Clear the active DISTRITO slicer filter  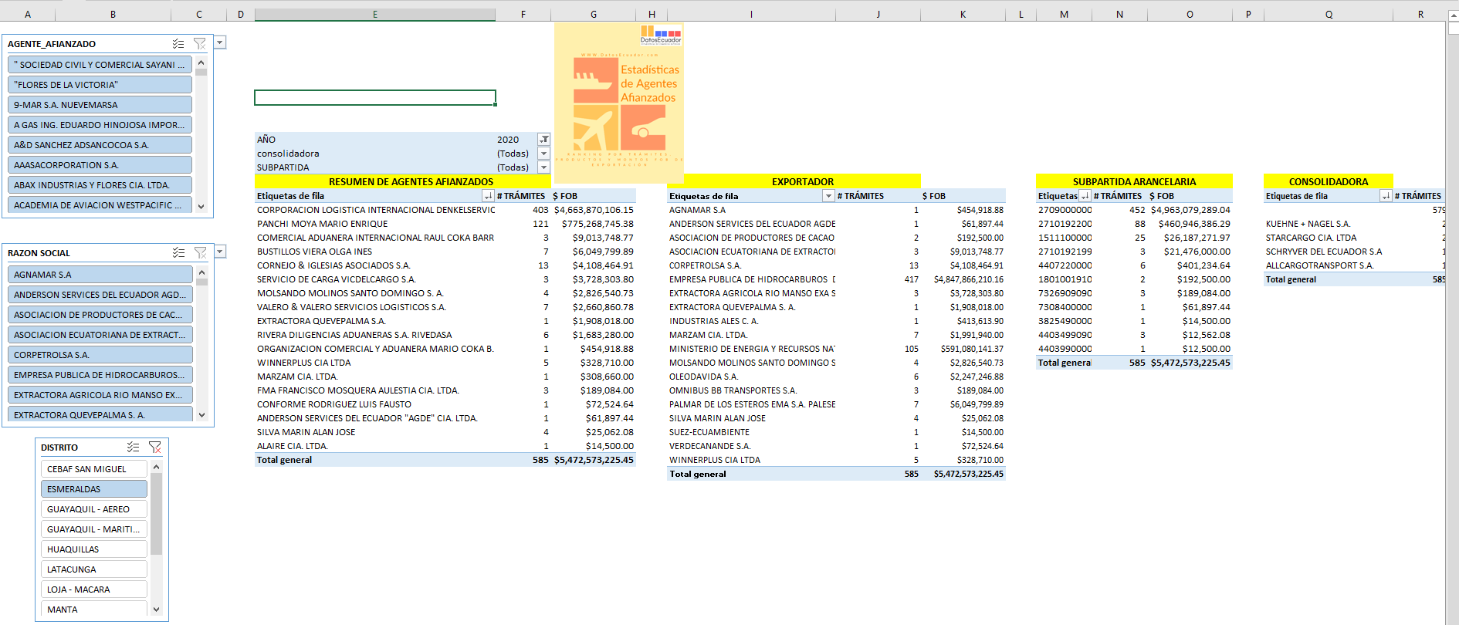coord(154,447)
